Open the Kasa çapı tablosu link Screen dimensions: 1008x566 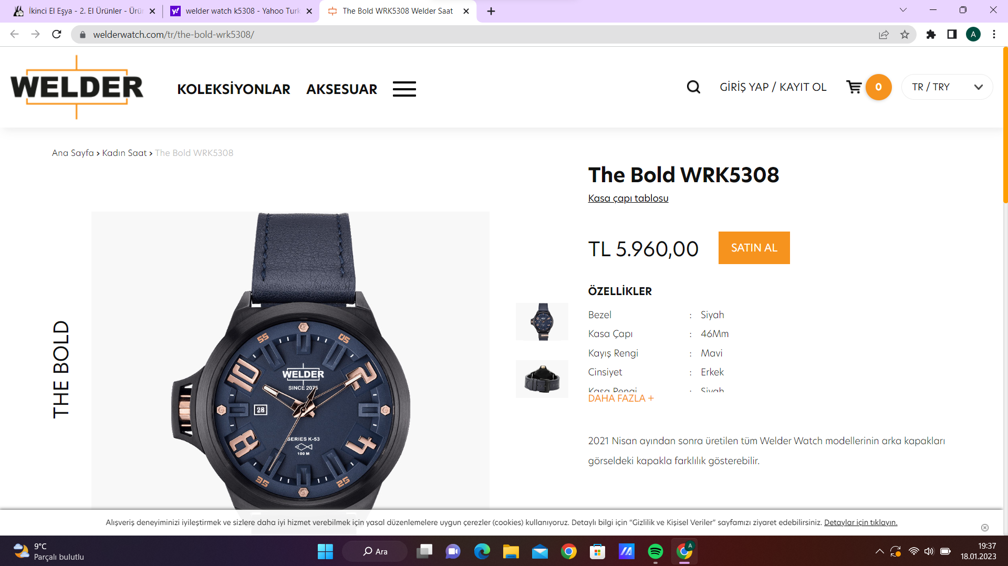click(628, 198)
